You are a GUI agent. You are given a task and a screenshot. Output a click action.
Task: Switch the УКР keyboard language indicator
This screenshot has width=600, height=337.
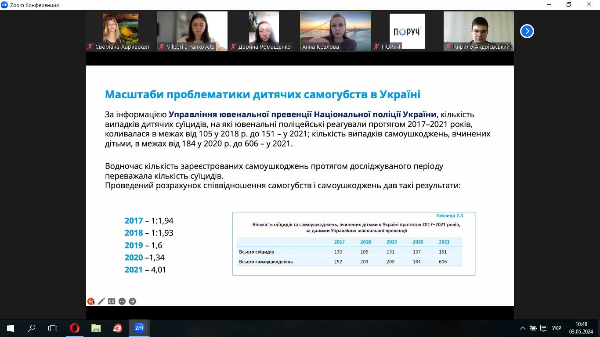(x=556, y=328)
